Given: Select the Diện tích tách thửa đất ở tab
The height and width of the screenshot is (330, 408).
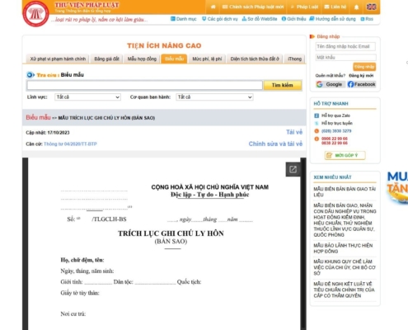Looking at the screenshot, I should point(255,59).
